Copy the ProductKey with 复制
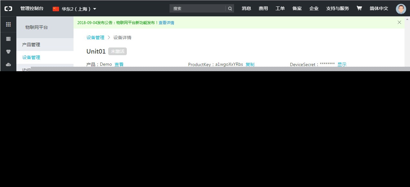The height and width of the screenshot is (187, 410). 250,64
